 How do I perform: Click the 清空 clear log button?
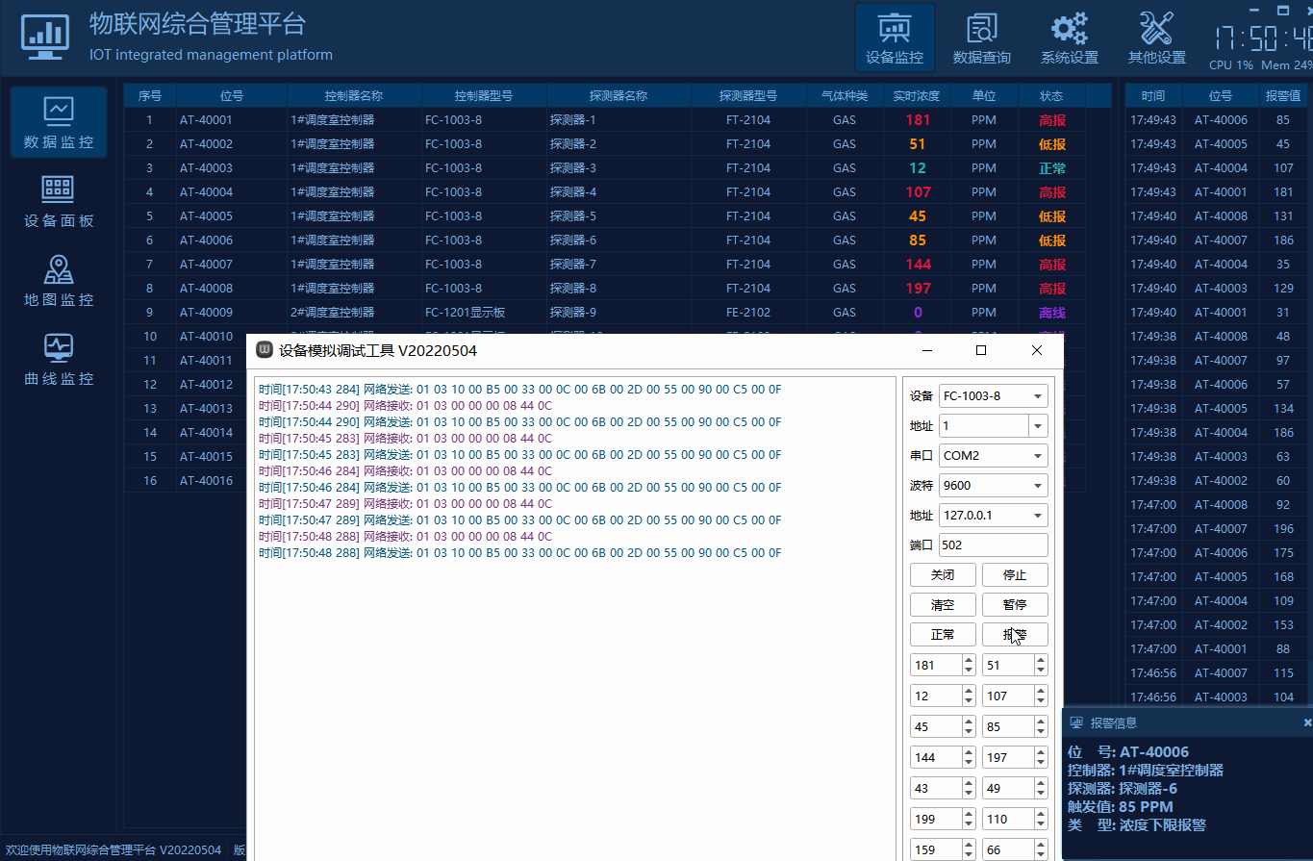(943, 604)
